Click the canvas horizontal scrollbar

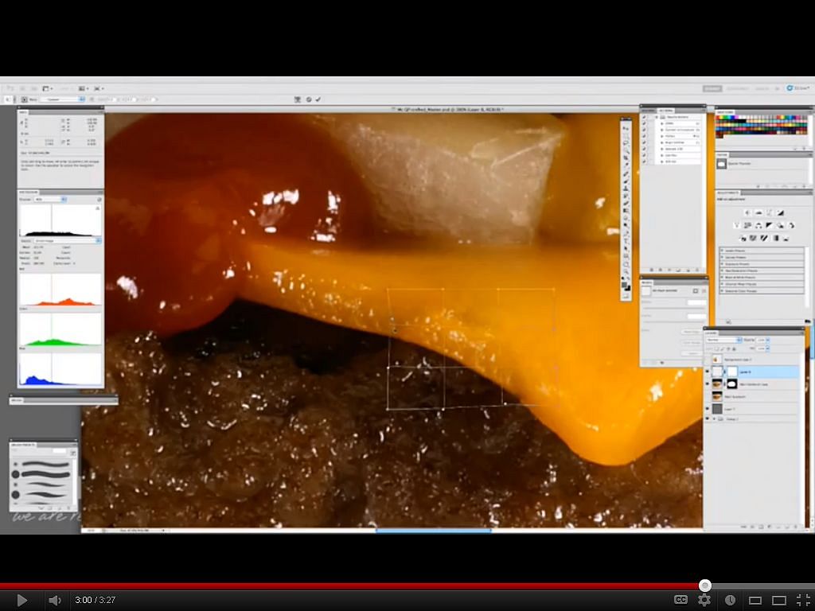click(433, 531)
